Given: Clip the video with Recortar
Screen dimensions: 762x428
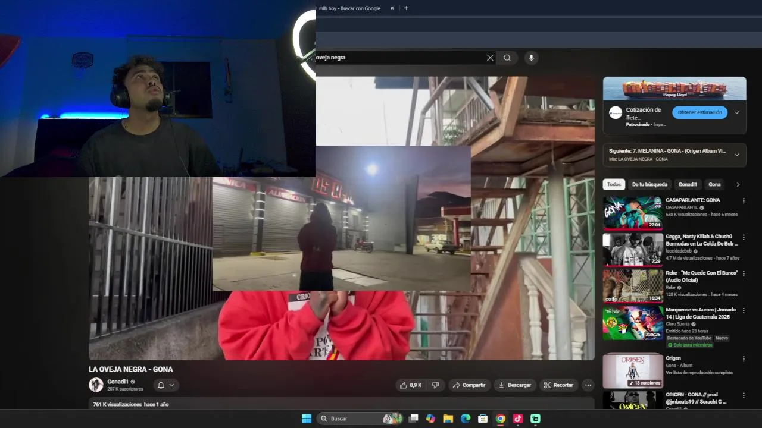Looking at the screenshot, I should click(558, 385).
